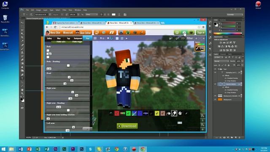270x152 pixels.
Task: Open the anti-aliasing dropdown in options bar
Action: (92, 15)
